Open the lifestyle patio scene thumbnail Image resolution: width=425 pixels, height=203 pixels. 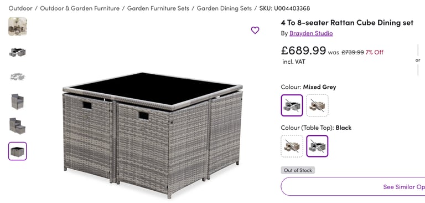click(x=17, y=27)
